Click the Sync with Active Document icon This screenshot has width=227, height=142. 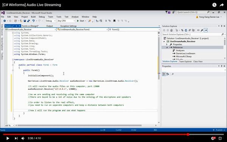(x=182, y=30)
